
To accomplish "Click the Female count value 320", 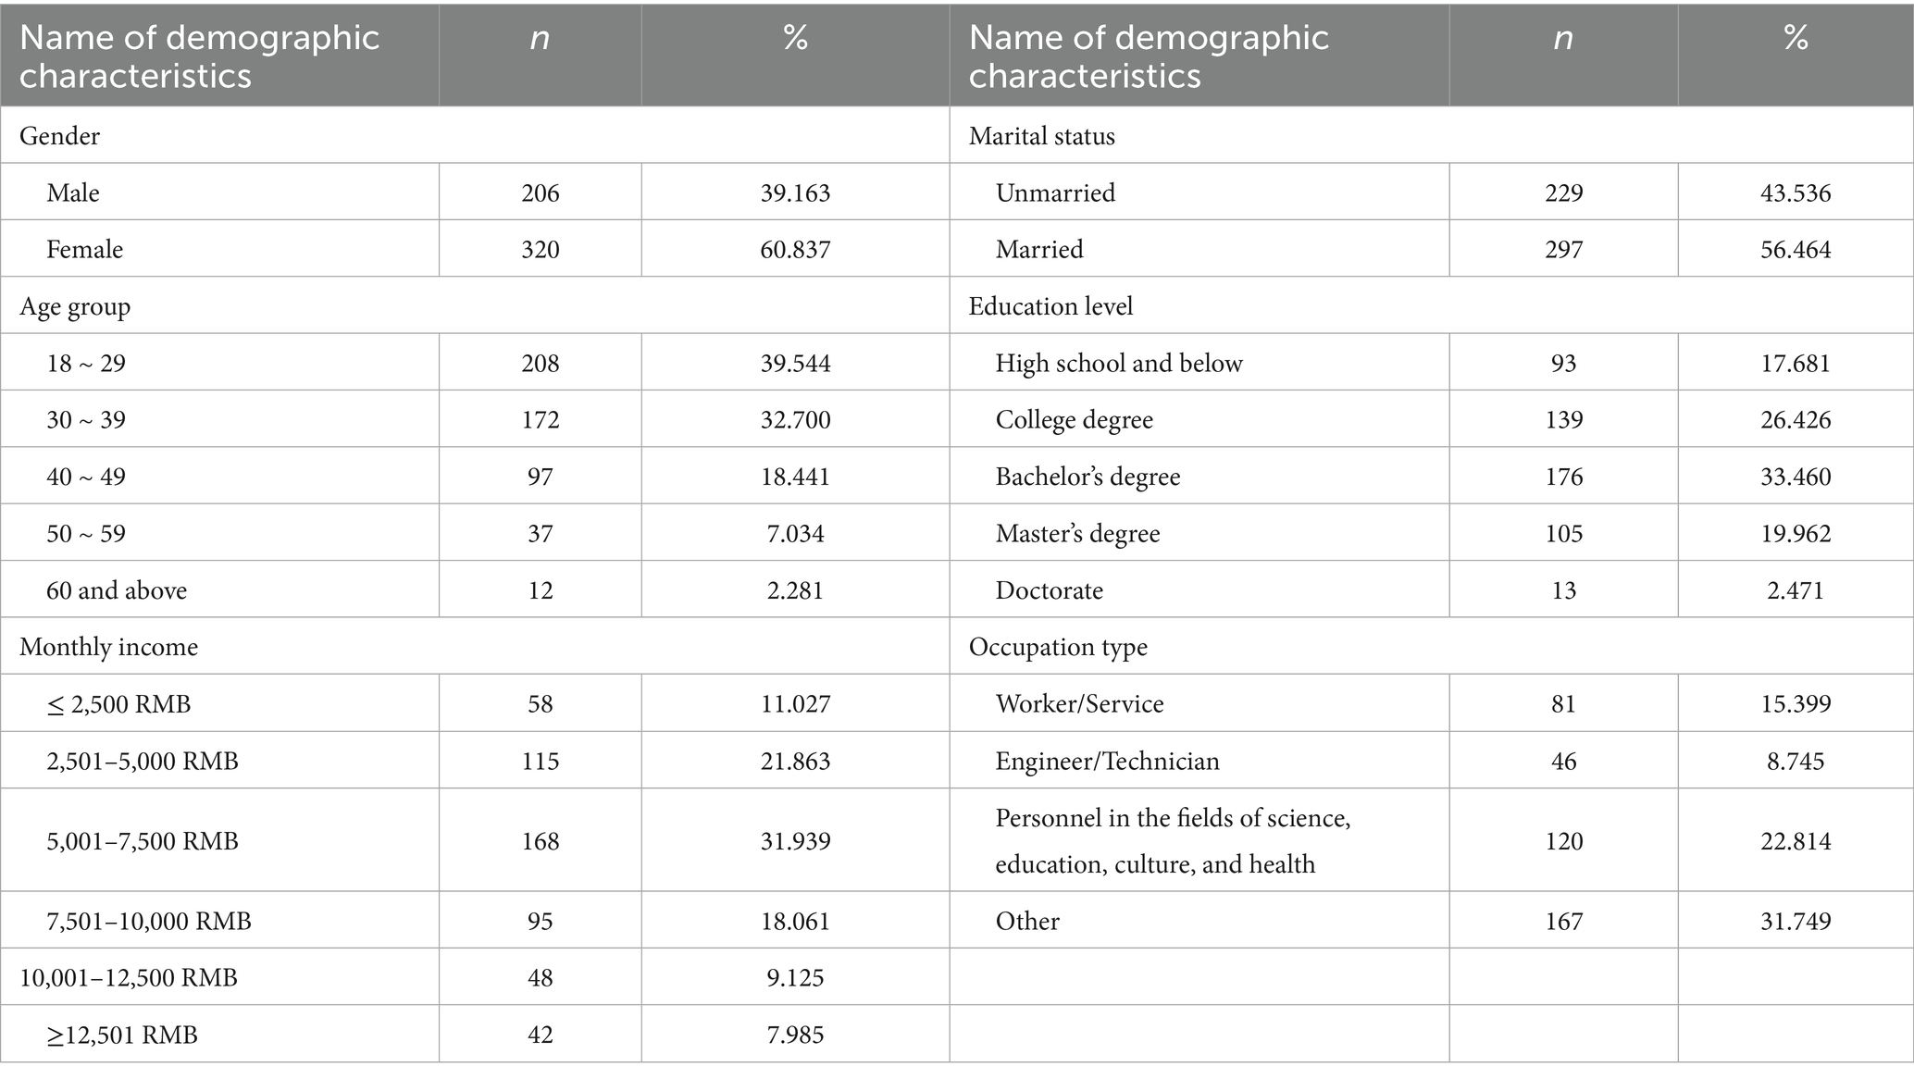I will click(540, 249).
